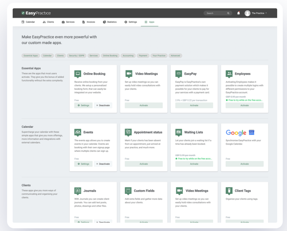Filter by Advanced tag

tap(175, 55)
